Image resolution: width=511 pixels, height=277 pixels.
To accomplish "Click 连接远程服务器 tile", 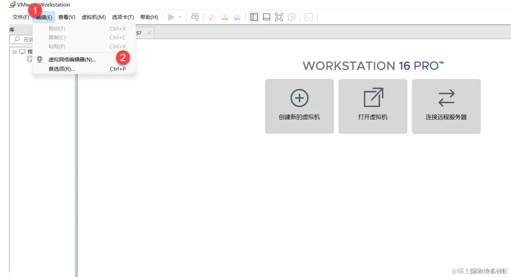I will pos(446,107).
